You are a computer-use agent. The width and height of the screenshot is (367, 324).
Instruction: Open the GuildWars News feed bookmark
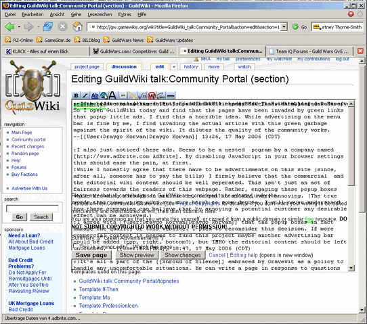(x=124, y=40)
